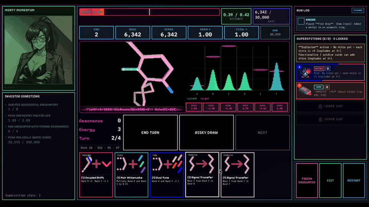Image resolution: width=369 pixels, height=207 pixels.
Task: Toggle the orange badge on Aim superstition
Action: (299, 85)
